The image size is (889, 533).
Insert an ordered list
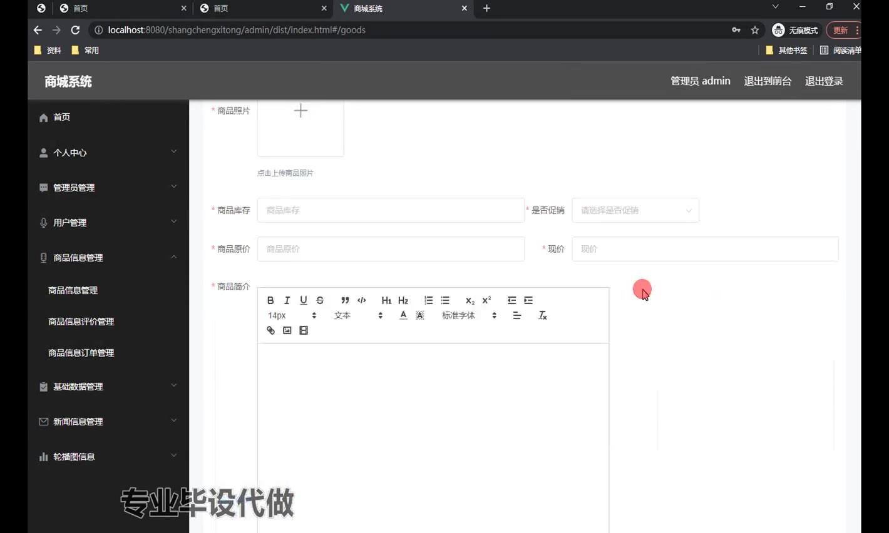428,300
